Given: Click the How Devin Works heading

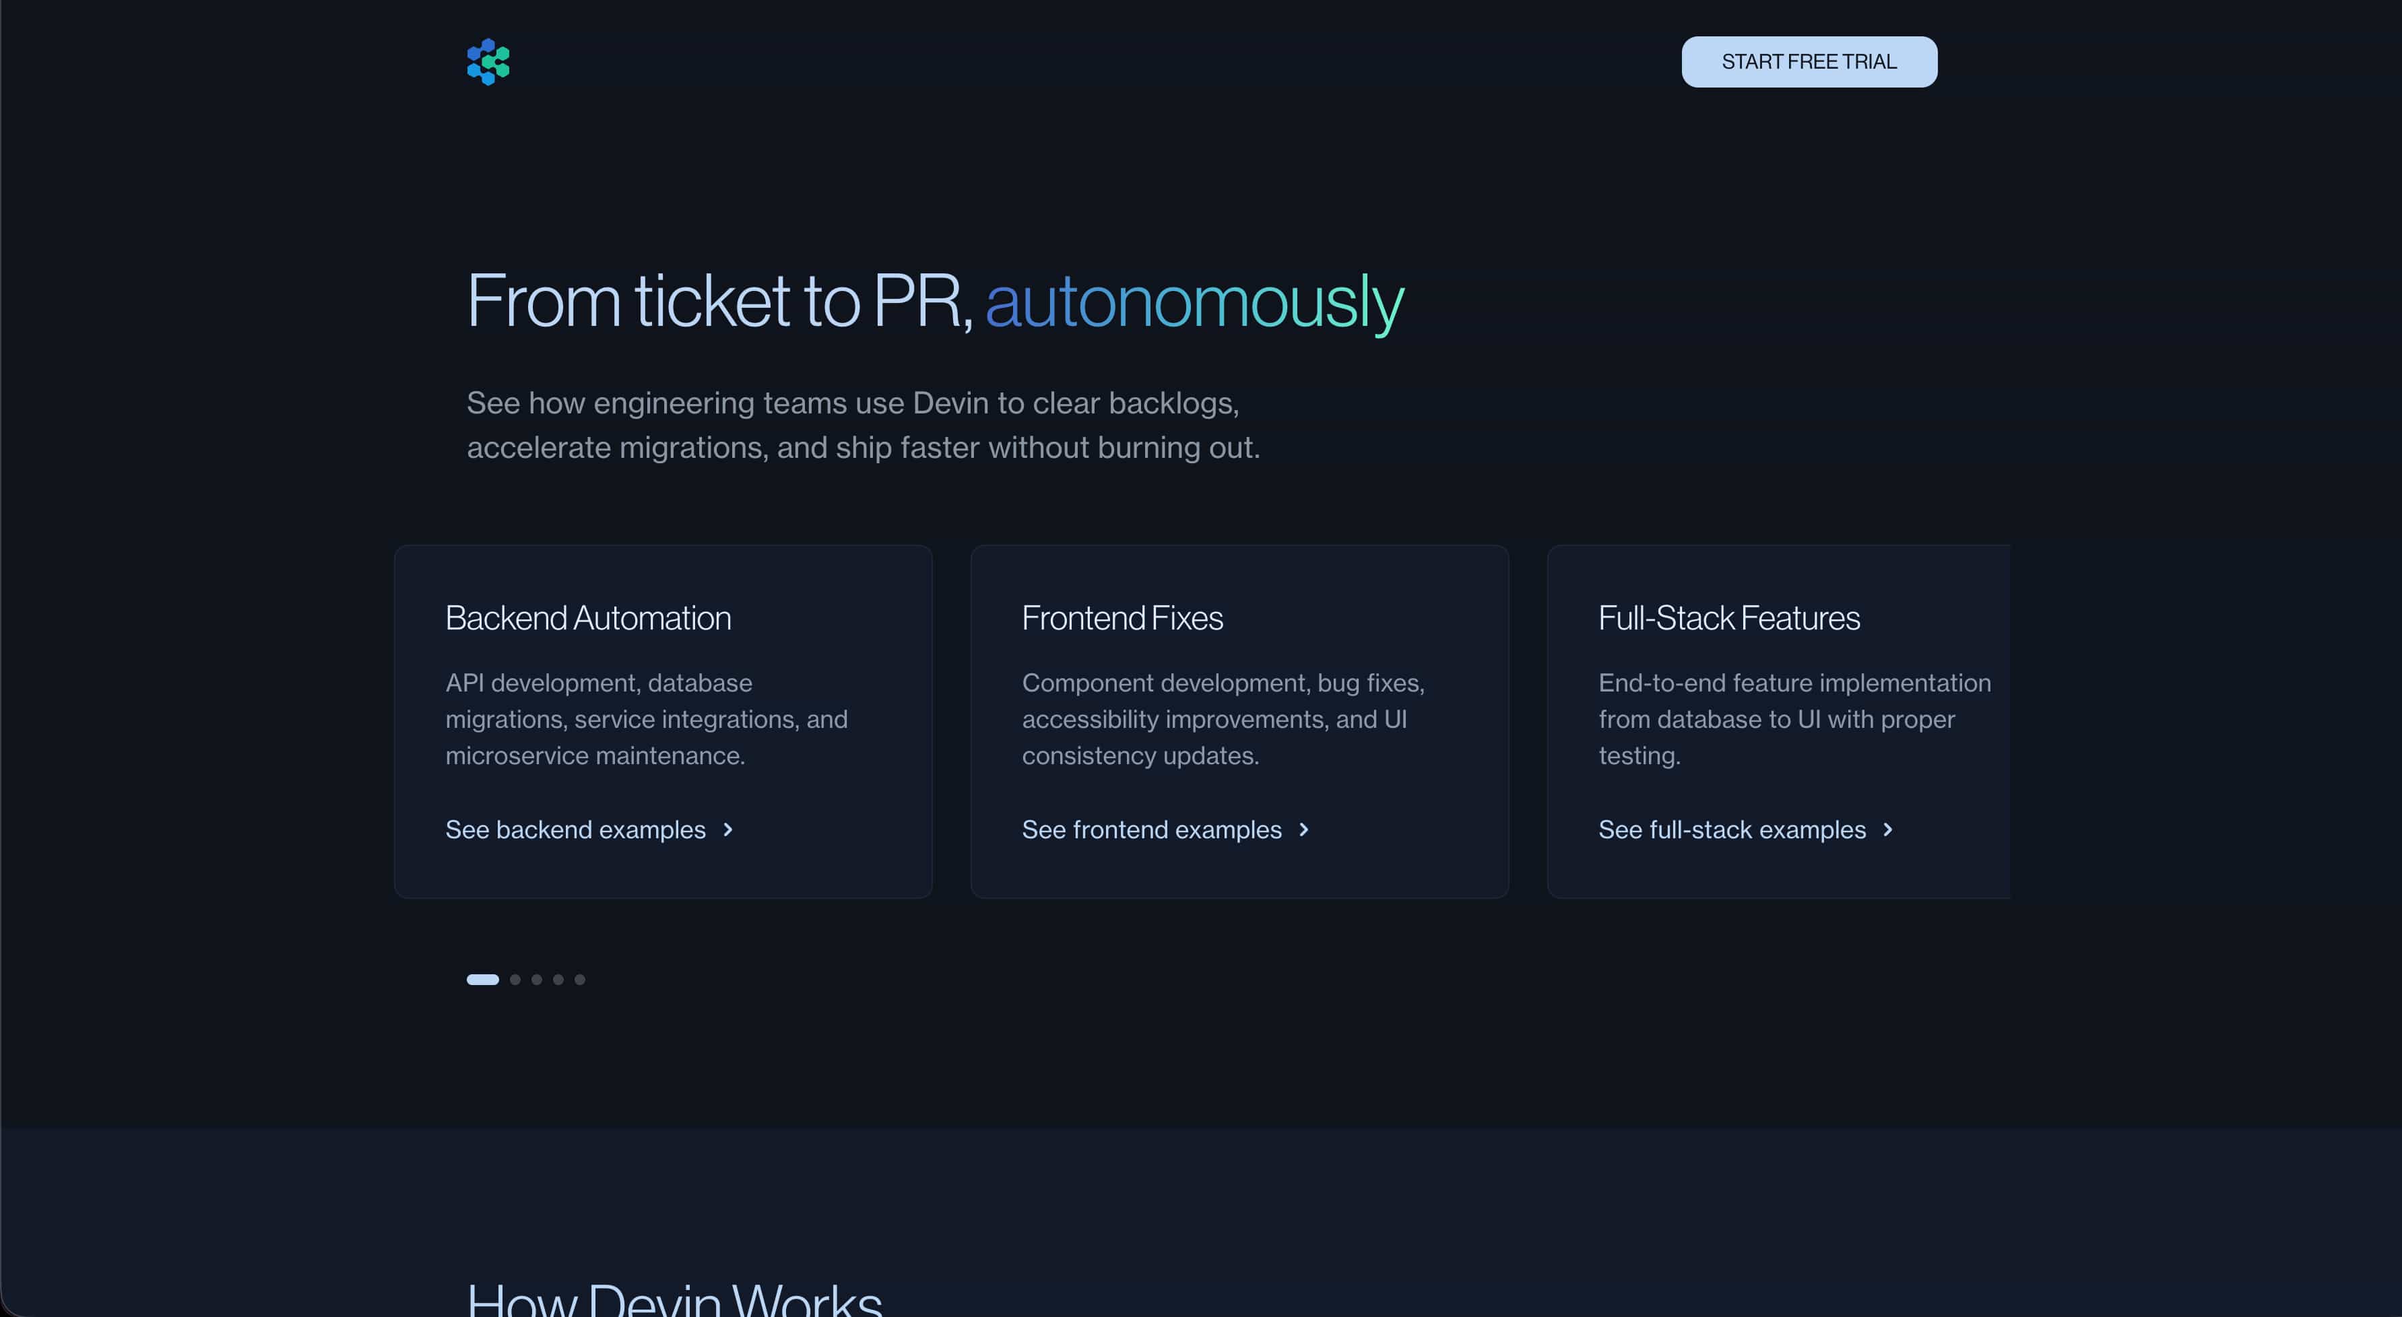Looking at the screenshot, I should [674, 1298].
